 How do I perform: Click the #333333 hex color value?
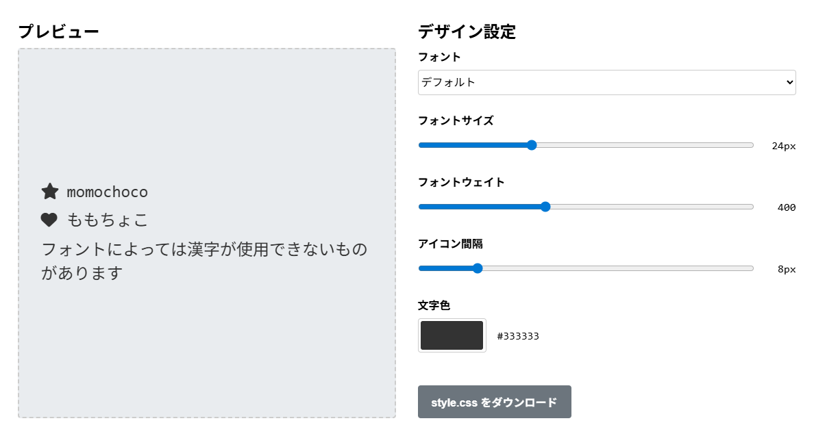tap(518, 336)
